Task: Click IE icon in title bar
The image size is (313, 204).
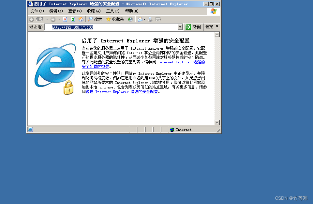Action: [x=31, y=4]
